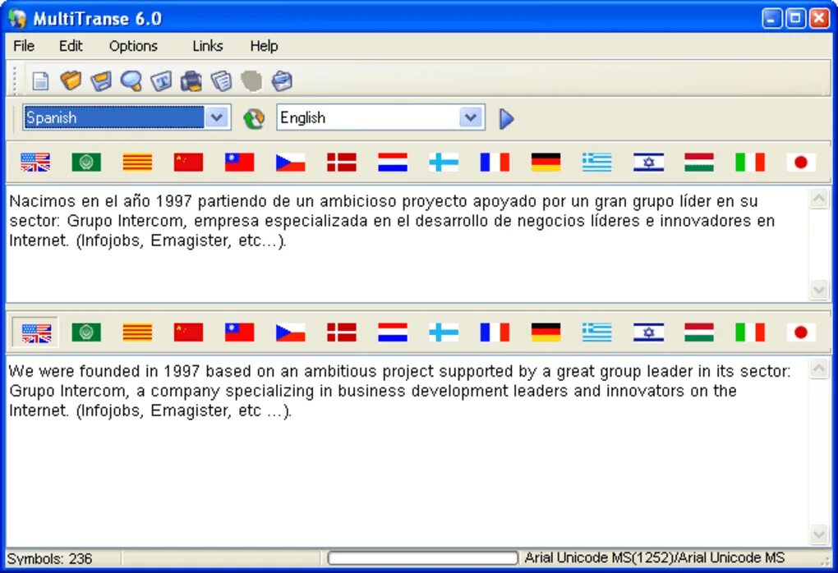Select Danish flag in the target flag row
The height and width of the screenshot is (573, 838).
tap(342, 332)
